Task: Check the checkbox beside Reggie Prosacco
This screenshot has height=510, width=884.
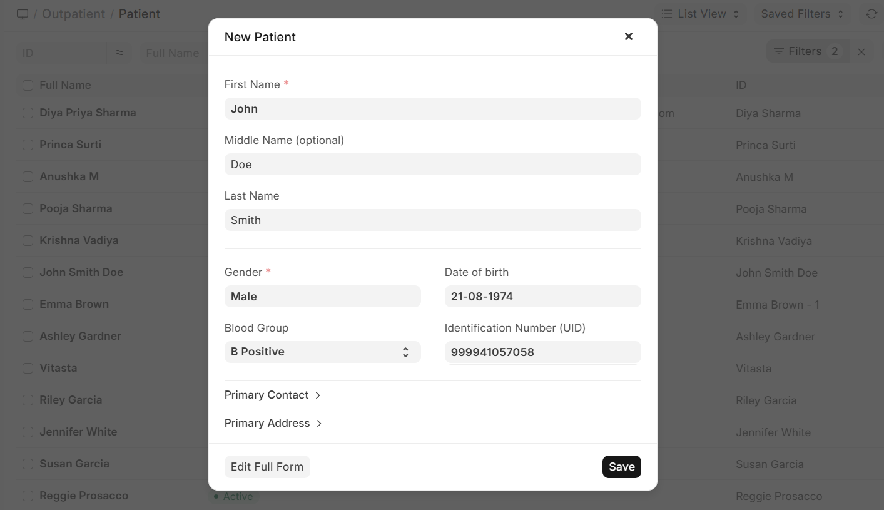Action: click(x=28, y=495)
